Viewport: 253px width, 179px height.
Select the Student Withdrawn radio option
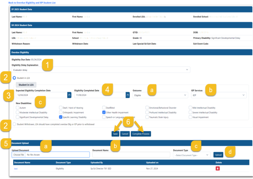[x=14, y=124]
